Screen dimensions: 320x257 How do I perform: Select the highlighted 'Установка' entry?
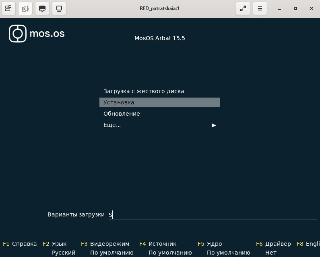tap(160, 102)
